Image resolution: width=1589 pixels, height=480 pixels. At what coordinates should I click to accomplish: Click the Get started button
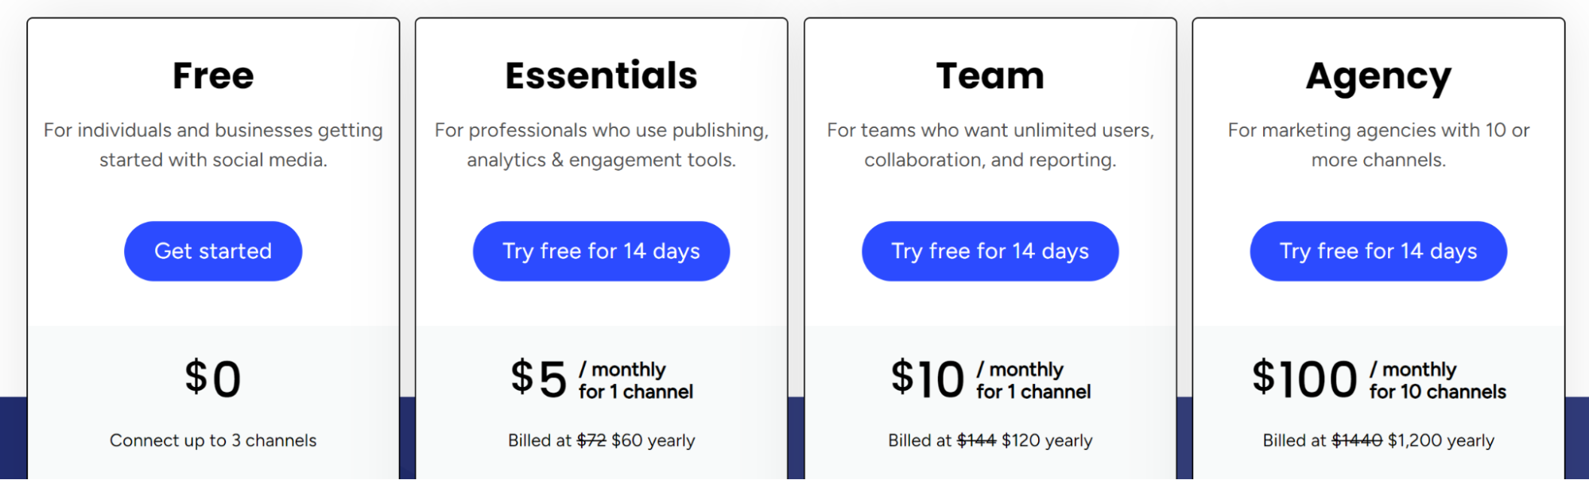[212, 251]
